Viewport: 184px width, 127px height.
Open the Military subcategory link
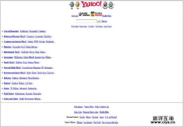click(48, 57)
